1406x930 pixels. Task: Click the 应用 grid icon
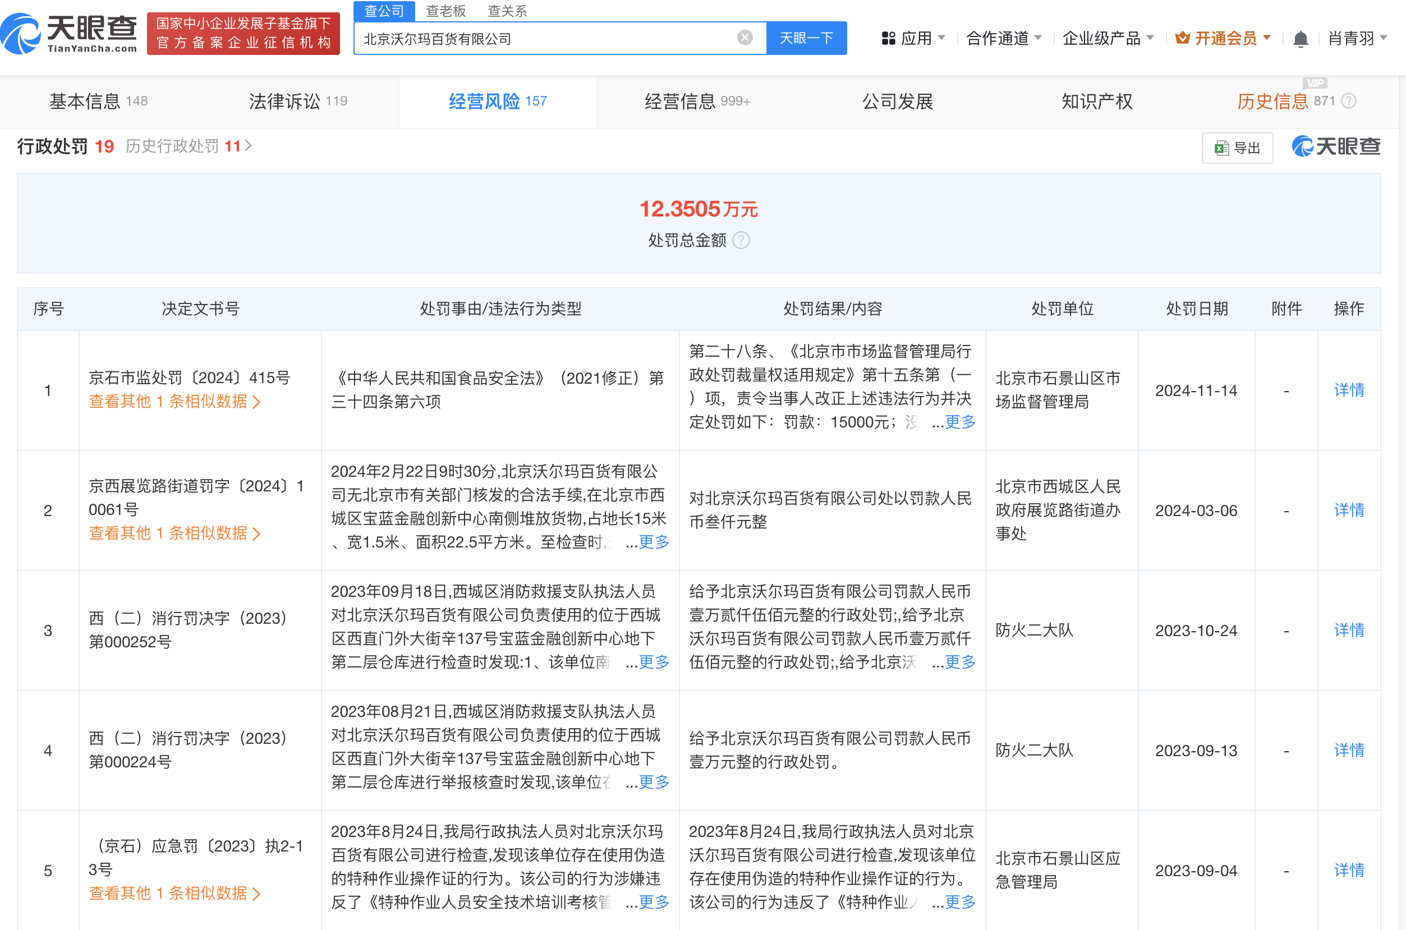point(888,39)
